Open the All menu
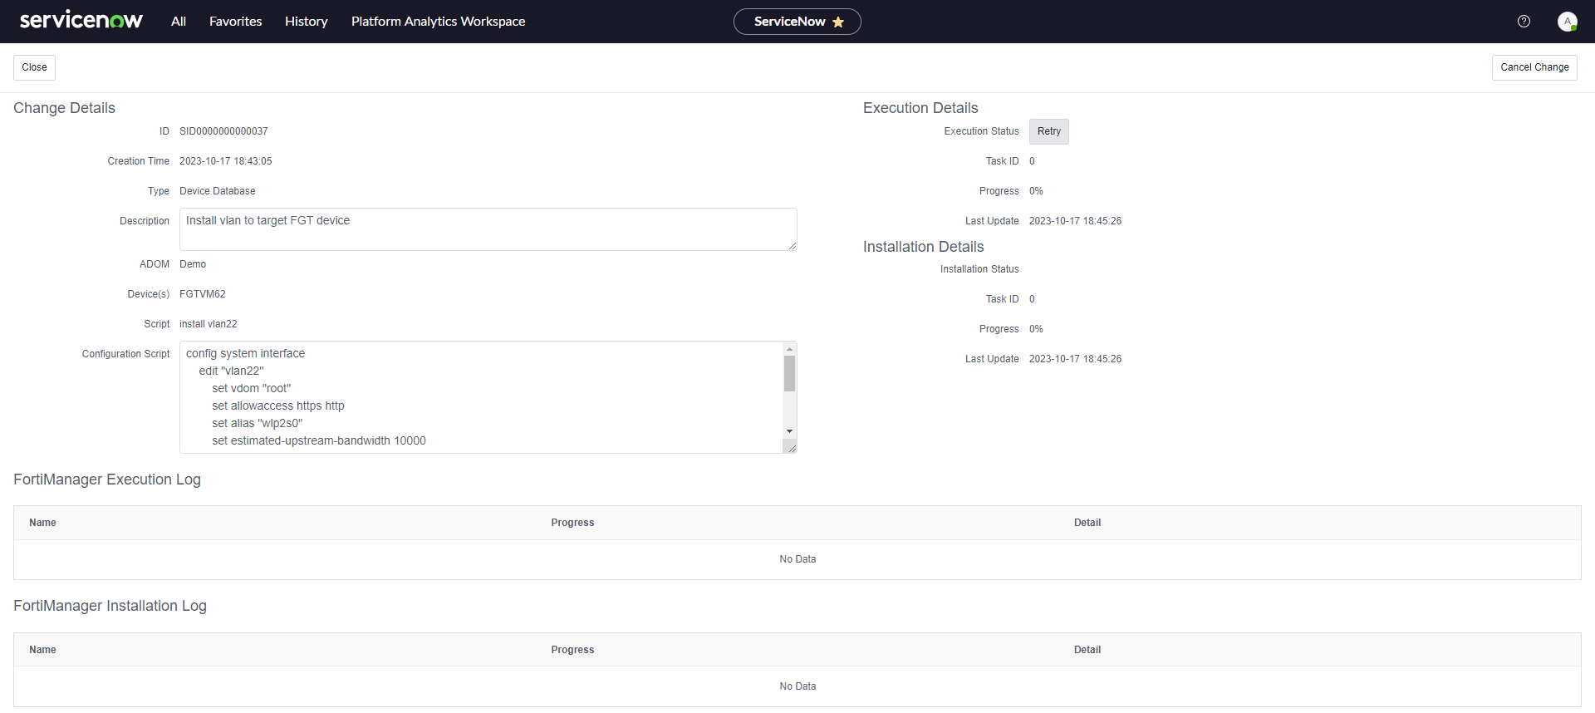This screenshot has width=1595, height=713. click(179, 22)
